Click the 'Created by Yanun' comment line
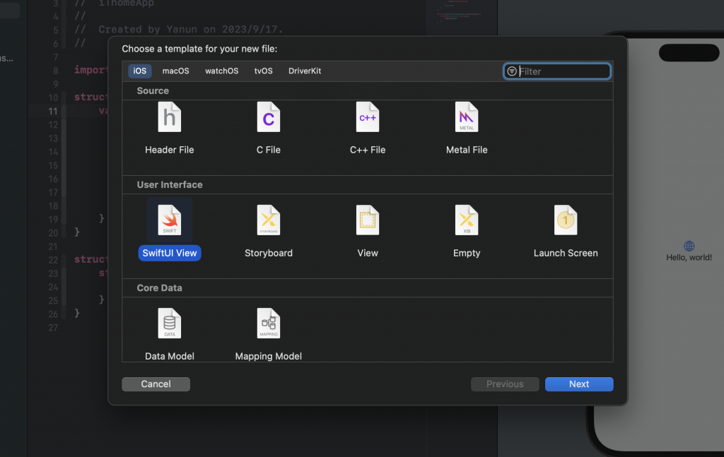This screenshot has width=724, height=457. 179,30
